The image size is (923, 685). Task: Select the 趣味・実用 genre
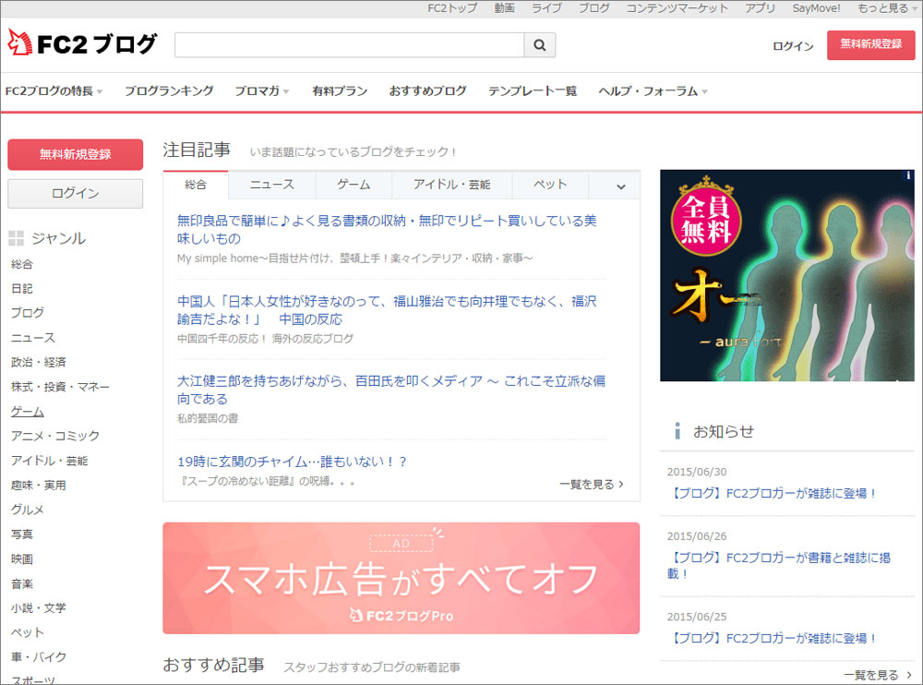(38, 486)
